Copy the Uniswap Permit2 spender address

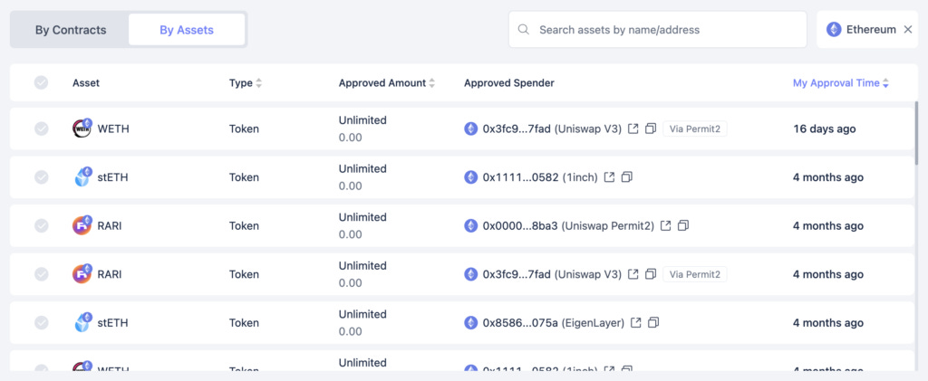coord(683,225)
